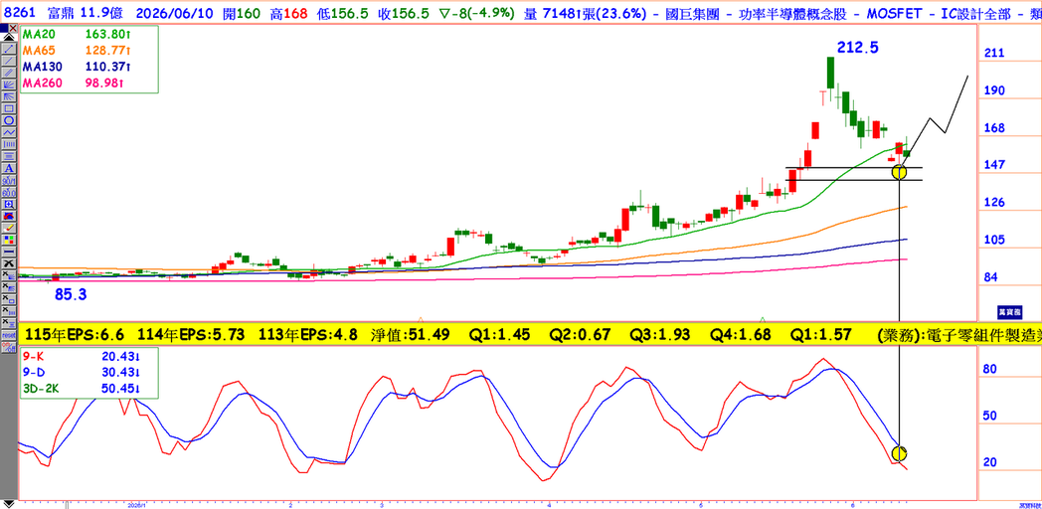This screenshot has width=1042, height=509.
Task: Click the 147 price axis label
Action: click(x=993, y=165)
